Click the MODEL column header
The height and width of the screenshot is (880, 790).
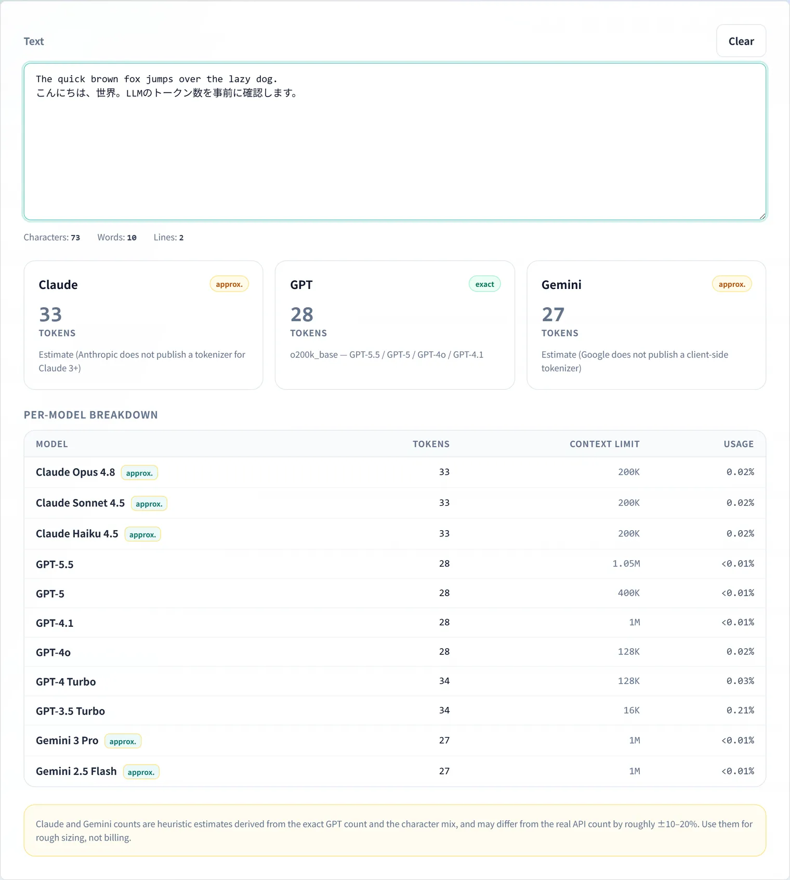[52, 444]
